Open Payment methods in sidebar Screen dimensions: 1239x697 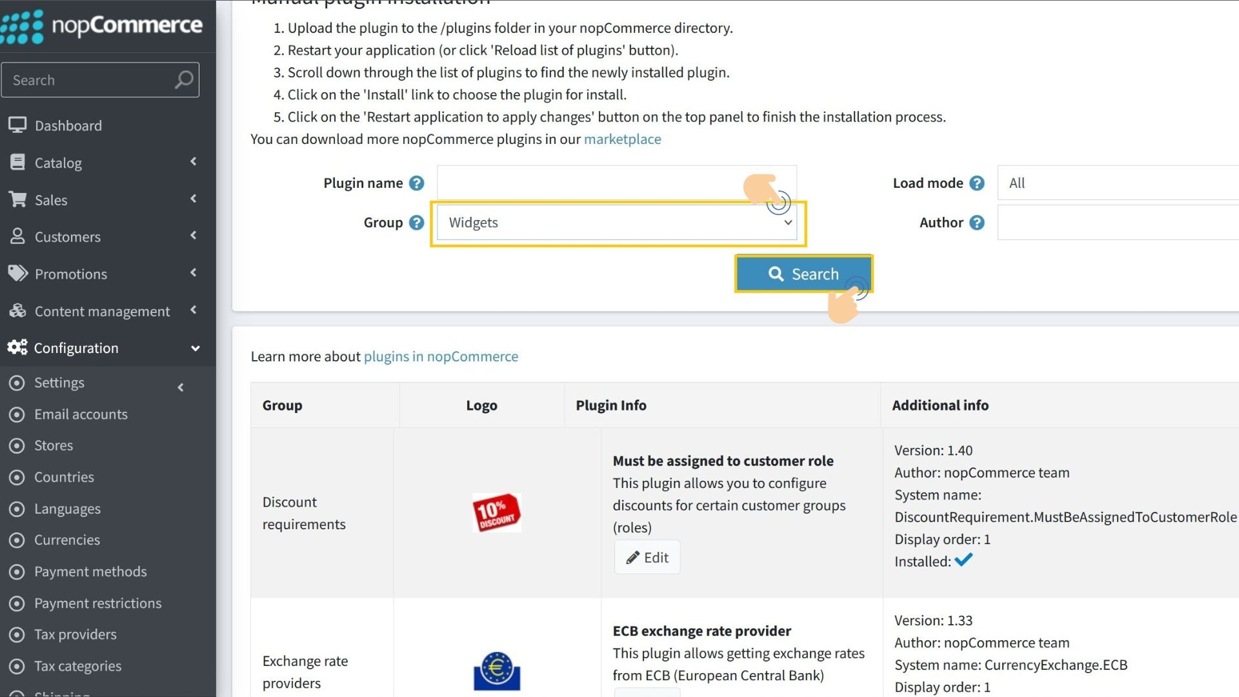point(90,571)
